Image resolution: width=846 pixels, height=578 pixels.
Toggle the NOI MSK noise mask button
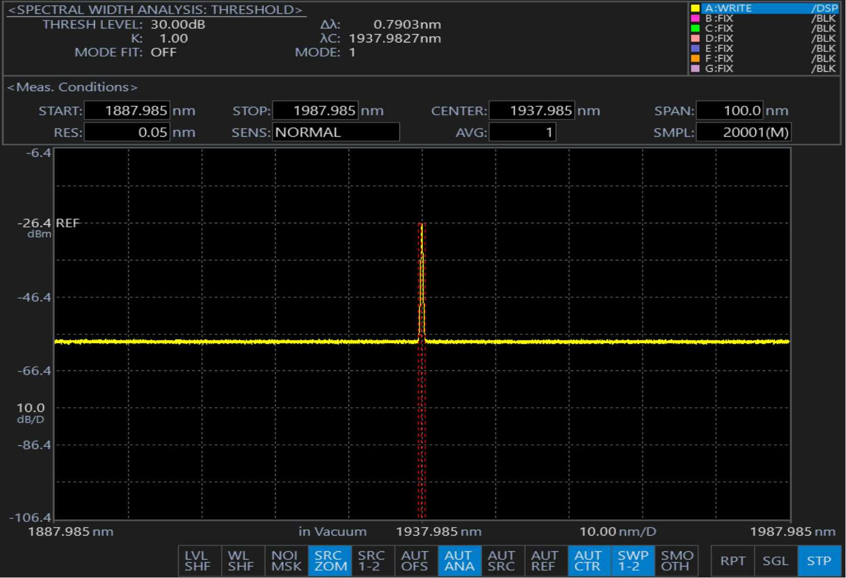[x=286, y=561]
